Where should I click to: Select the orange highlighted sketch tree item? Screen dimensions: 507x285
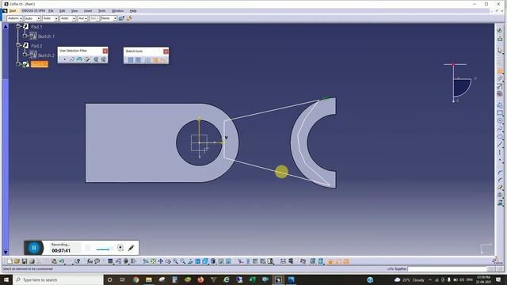(x=39, y=65)
